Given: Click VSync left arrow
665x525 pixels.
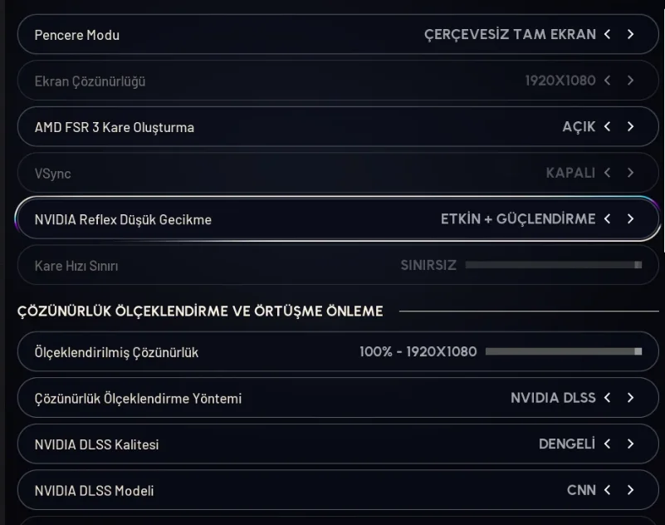Looking at the screenshot, I should [608, 173].
